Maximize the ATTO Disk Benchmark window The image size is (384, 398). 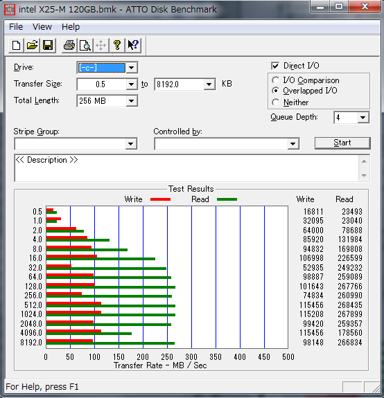pos(339,7)
